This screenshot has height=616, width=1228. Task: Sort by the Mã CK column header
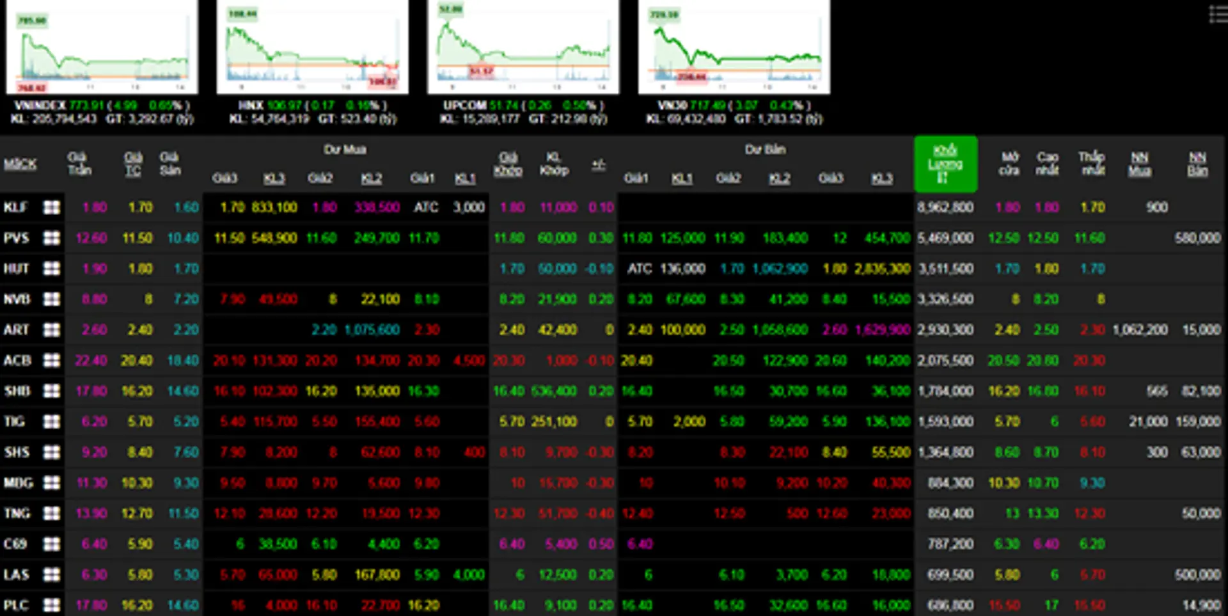[20, 164]
